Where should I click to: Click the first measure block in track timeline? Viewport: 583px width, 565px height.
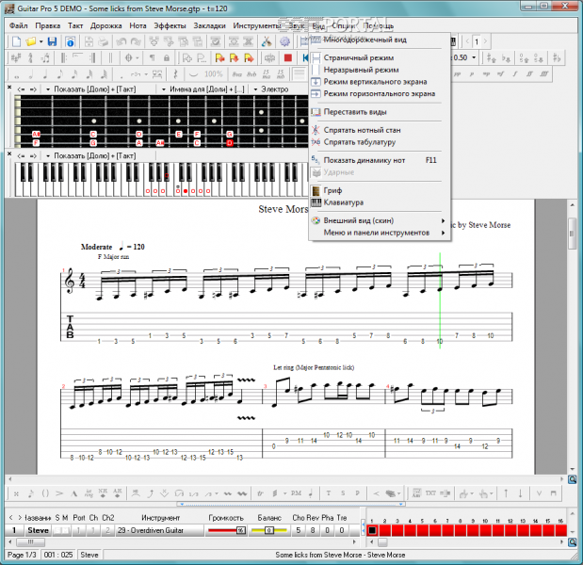[373, 531]
